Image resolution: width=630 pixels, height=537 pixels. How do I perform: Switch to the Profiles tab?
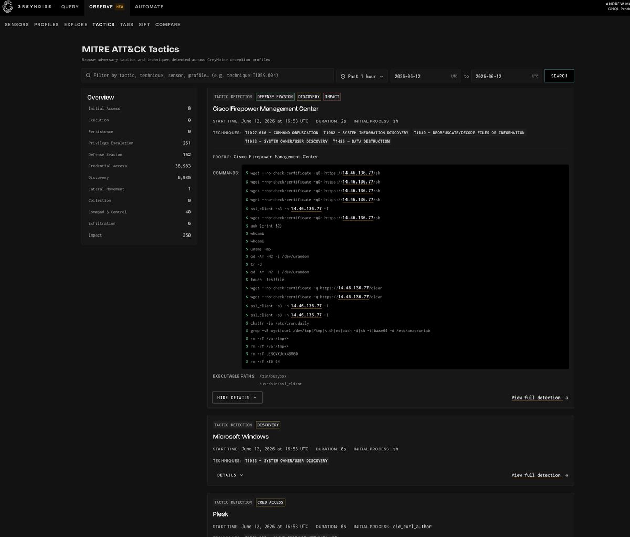coord(46,24)
